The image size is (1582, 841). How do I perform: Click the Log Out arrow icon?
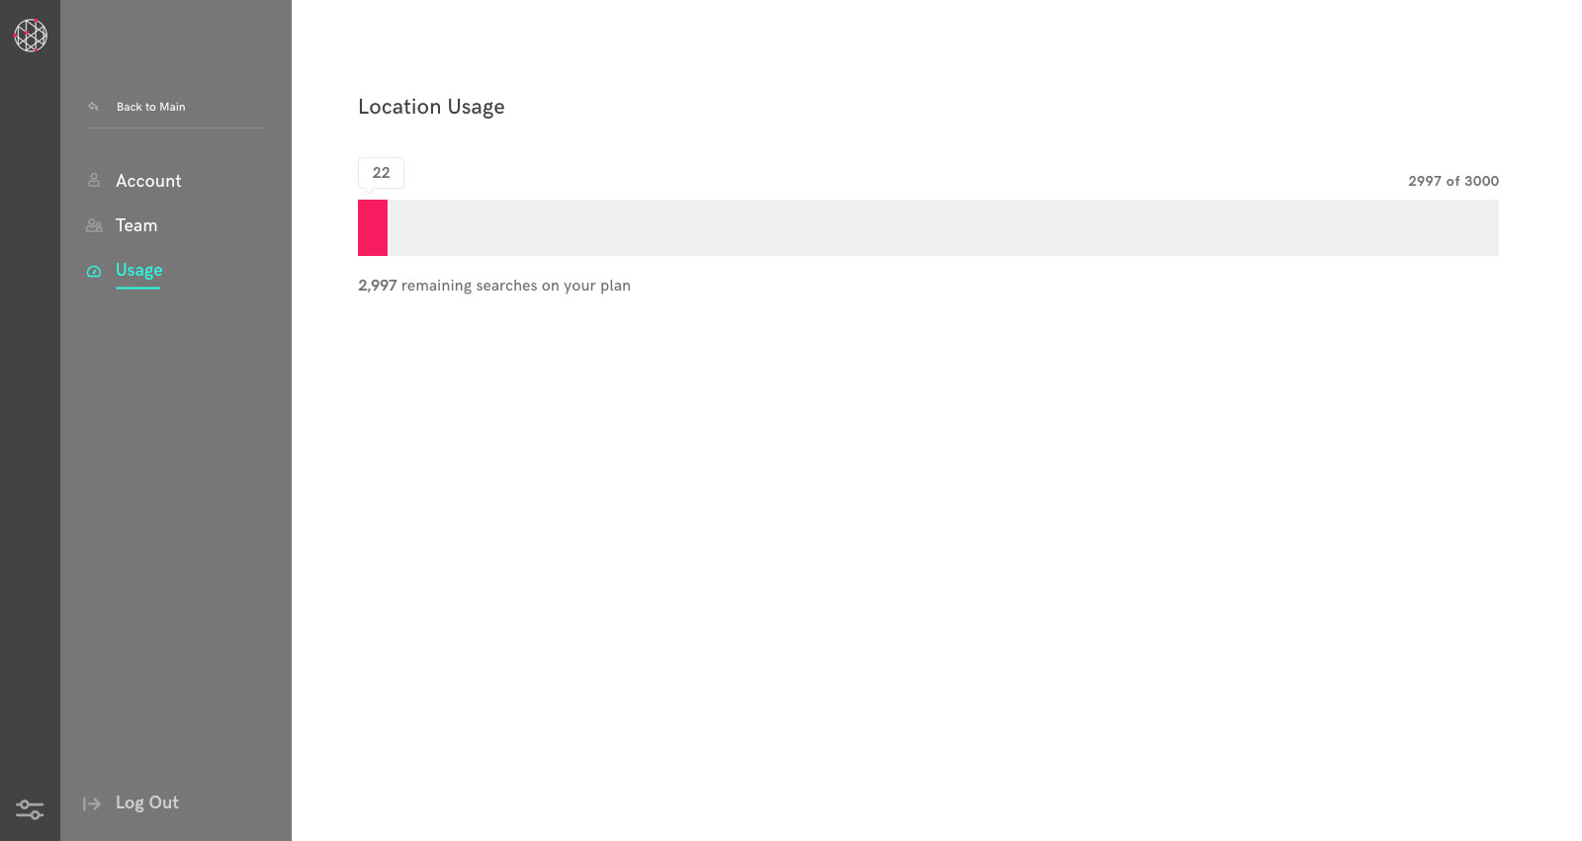[x=92, y=803]
